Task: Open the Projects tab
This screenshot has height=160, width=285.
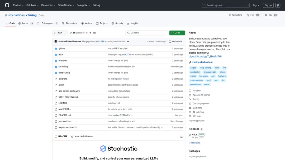Action: pos(102,23)
